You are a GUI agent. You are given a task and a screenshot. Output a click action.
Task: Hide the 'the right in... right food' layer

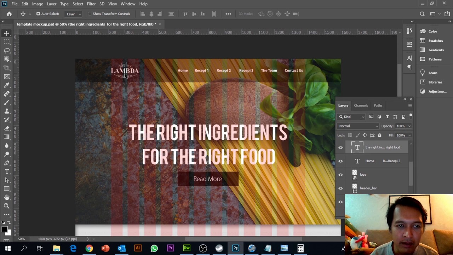tap(340, 147)
